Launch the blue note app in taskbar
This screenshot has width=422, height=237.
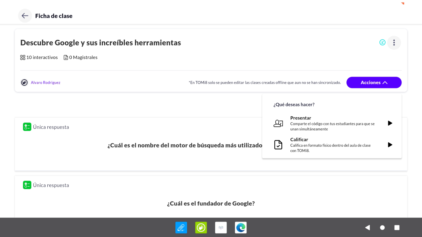pyautogui.click(x=181, y=227)
